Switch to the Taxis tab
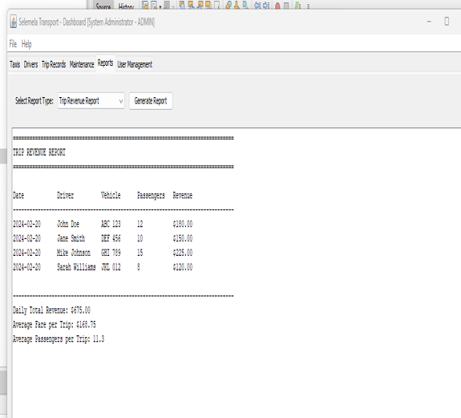The height and width of the screenshot is (418, 461). 14,64
